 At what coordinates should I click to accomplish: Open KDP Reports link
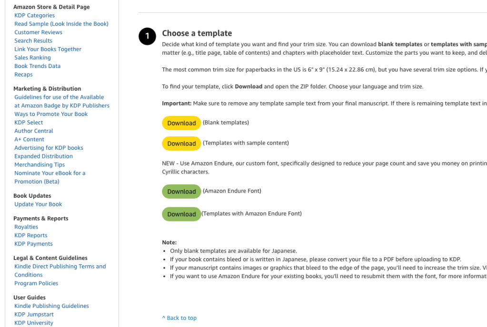coord(31,235)
